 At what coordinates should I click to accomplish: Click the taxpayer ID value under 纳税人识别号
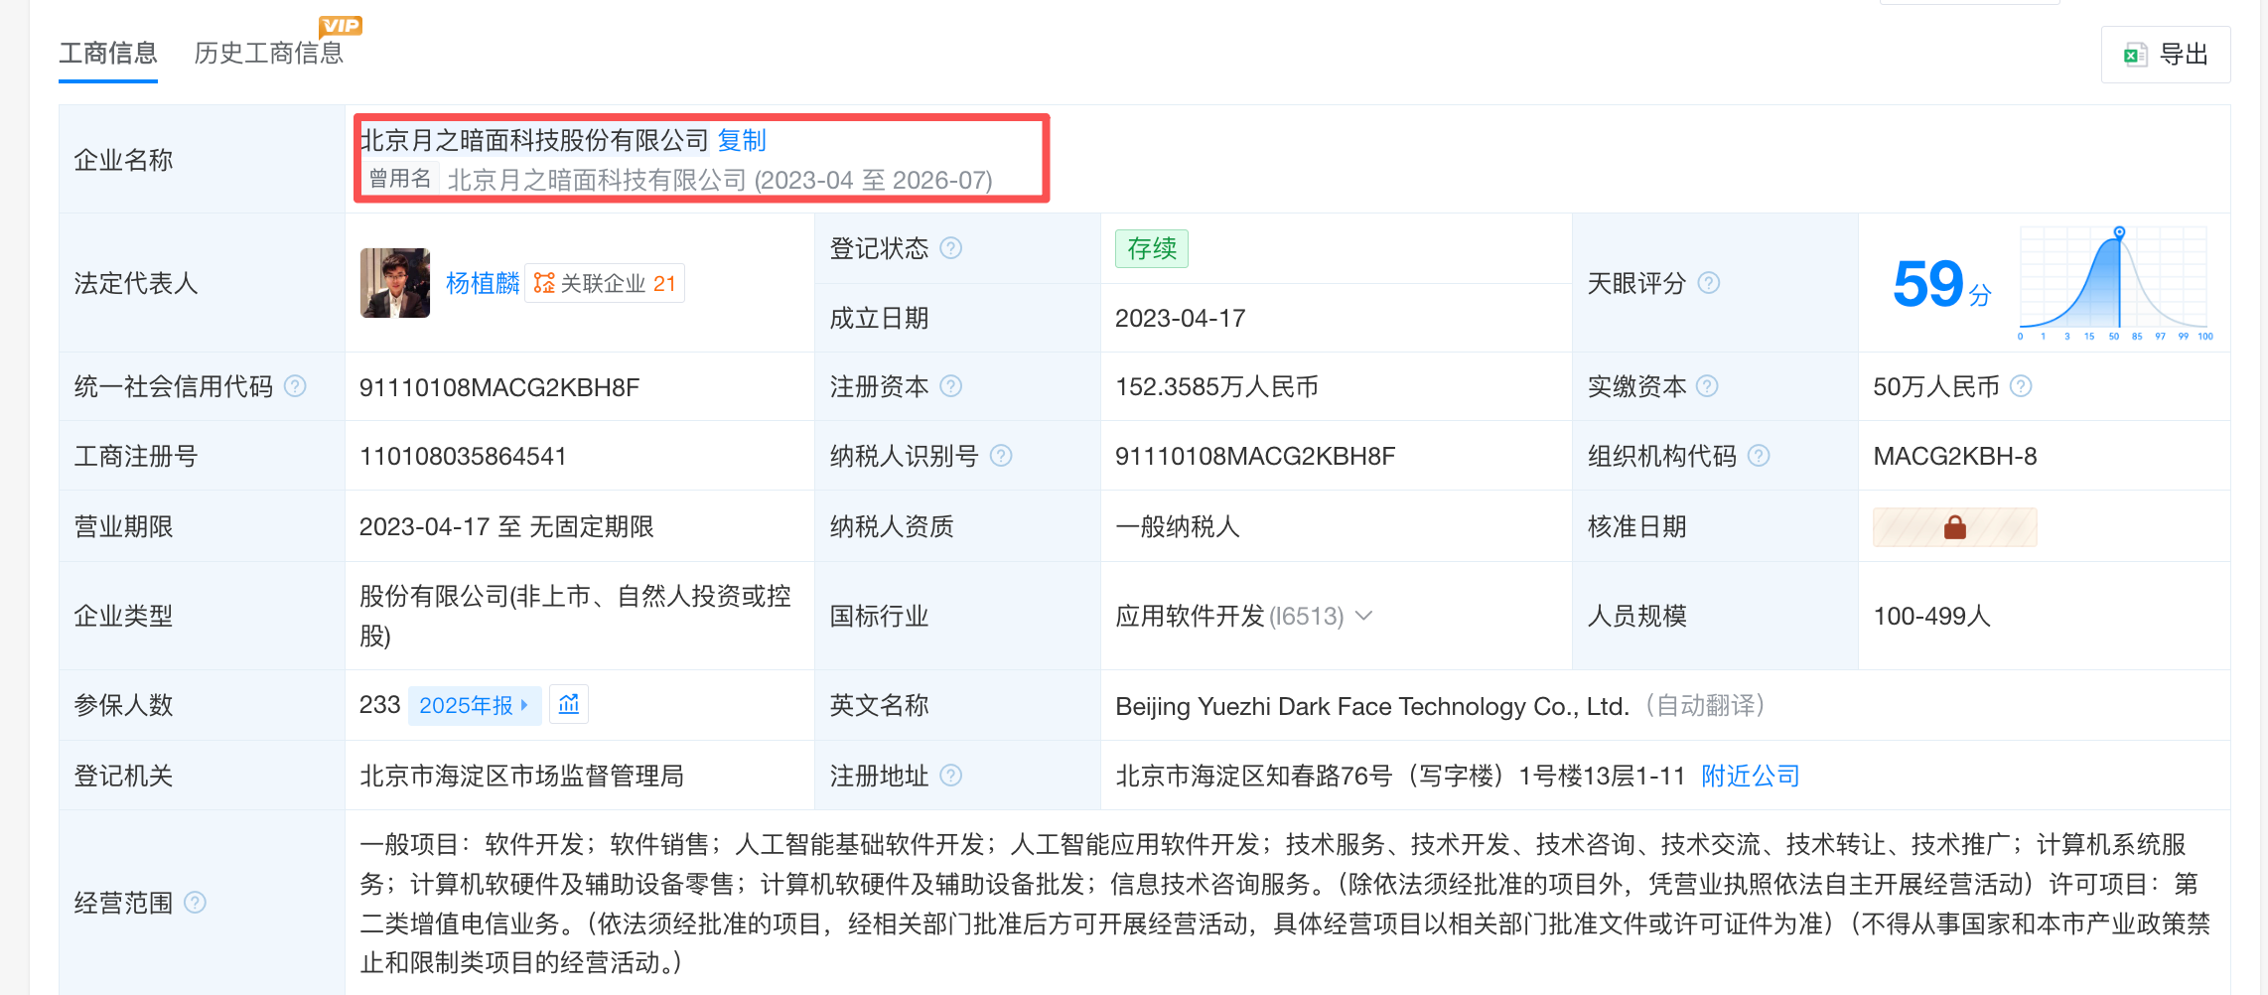click(x=1255, y=457)
